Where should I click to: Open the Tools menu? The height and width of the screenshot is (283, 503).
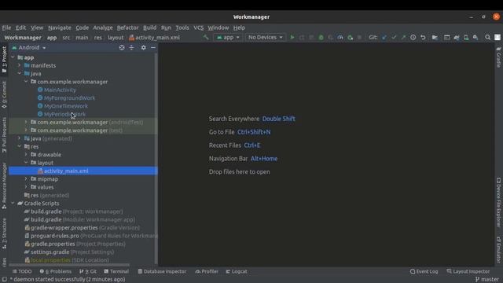click(182, 28)
